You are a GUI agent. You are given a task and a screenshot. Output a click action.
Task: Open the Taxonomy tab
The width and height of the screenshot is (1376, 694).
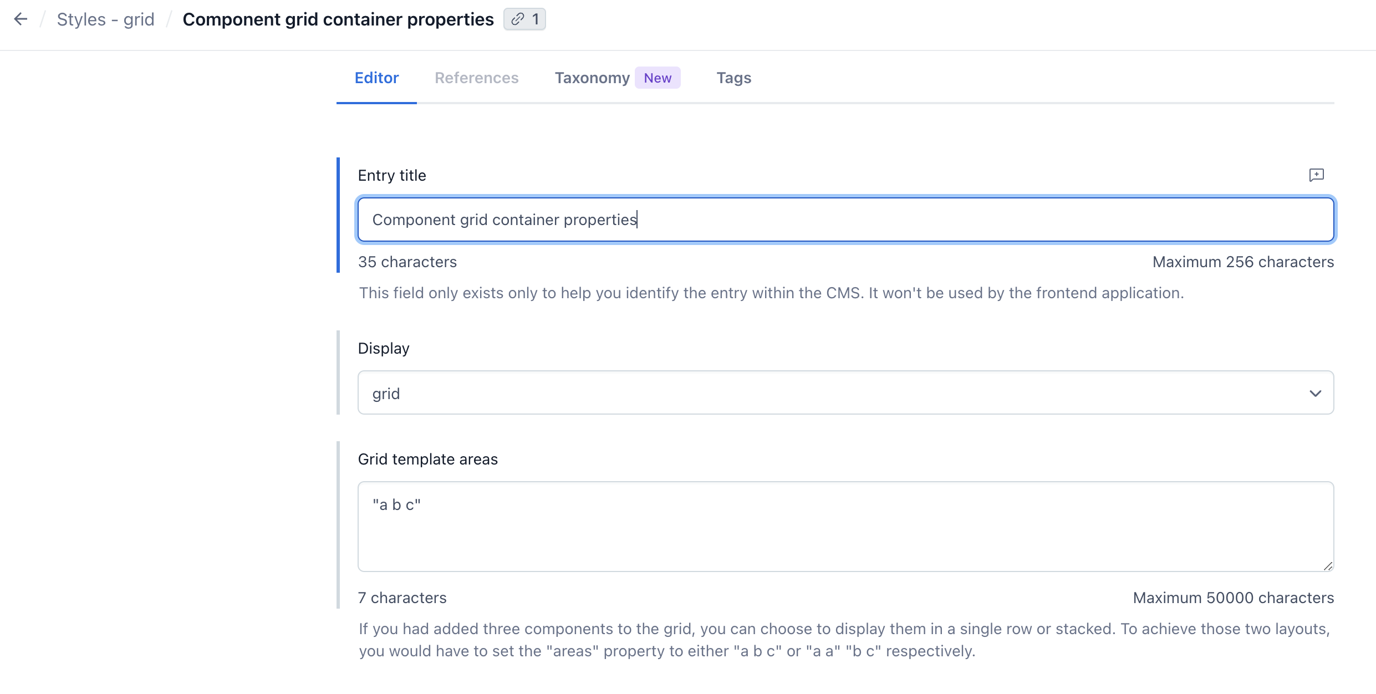click(592, 78)
